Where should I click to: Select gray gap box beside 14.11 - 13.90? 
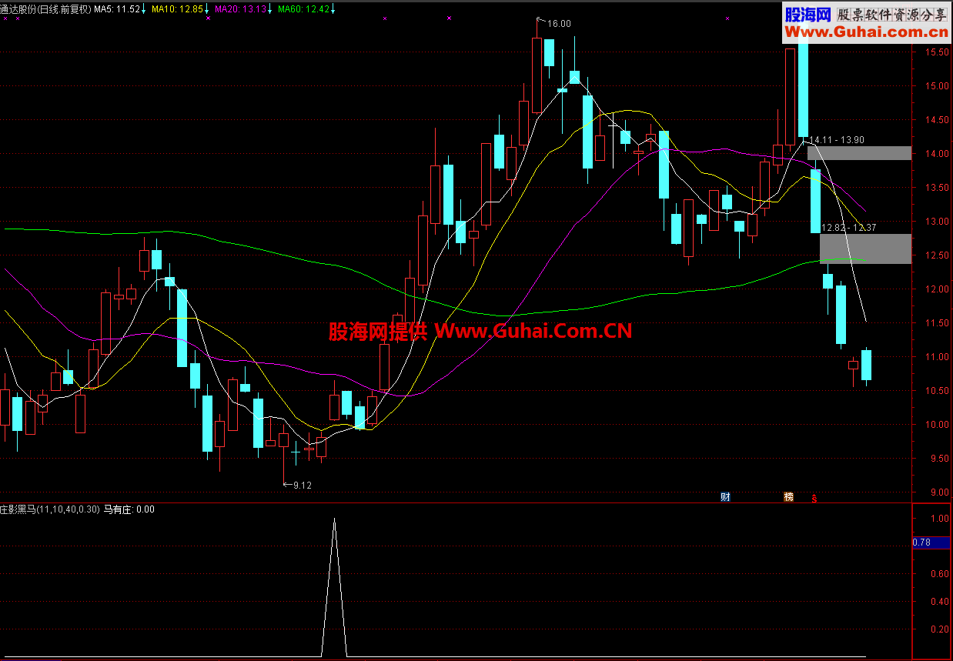pos(859,153)
